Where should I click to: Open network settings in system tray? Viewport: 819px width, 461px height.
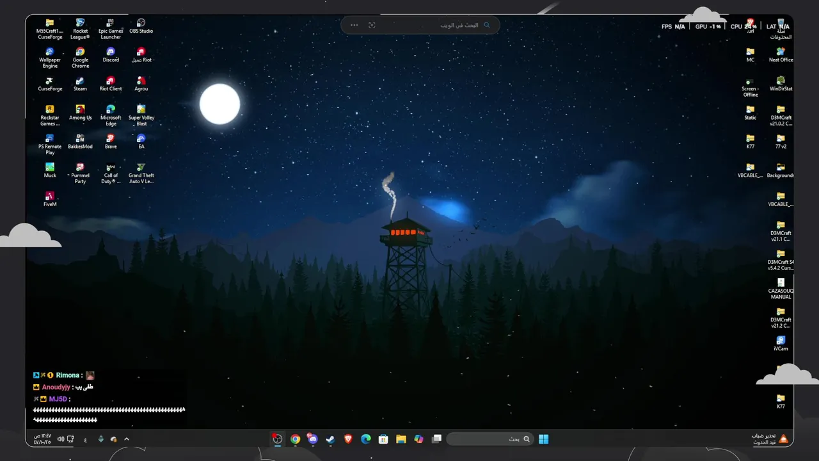coord(70,439)
